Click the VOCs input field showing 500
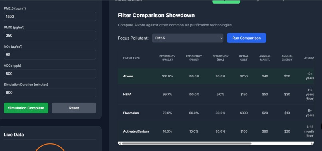The height and width of the screenshot is (151, 322). 50,74
